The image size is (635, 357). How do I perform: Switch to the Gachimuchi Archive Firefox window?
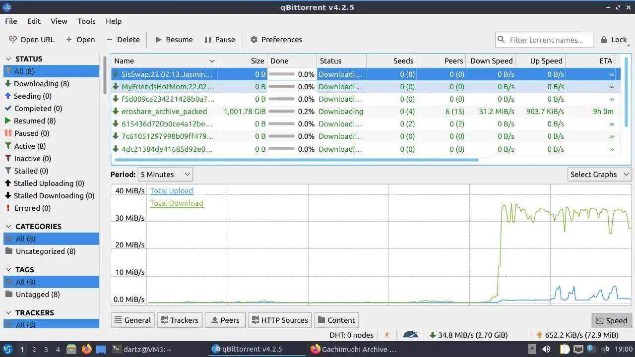point(353,350)
